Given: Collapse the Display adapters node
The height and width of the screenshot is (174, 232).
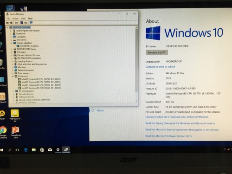Looking at the screenshot, I should 11,43.
